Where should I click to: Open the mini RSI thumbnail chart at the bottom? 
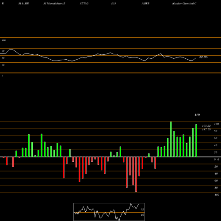[x=109, y=212]
